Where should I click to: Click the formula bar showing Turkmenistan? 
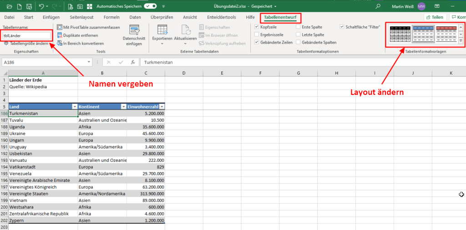pyautogui.click(x=303, y=62)
